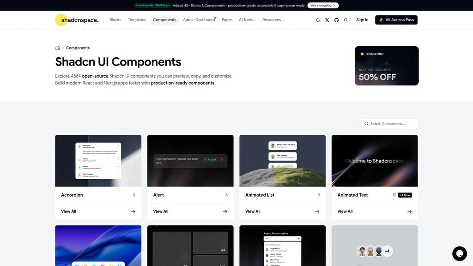473x266 pixels.
Task: Open the GitHub icon in header
Action: (x=336, y=20)
